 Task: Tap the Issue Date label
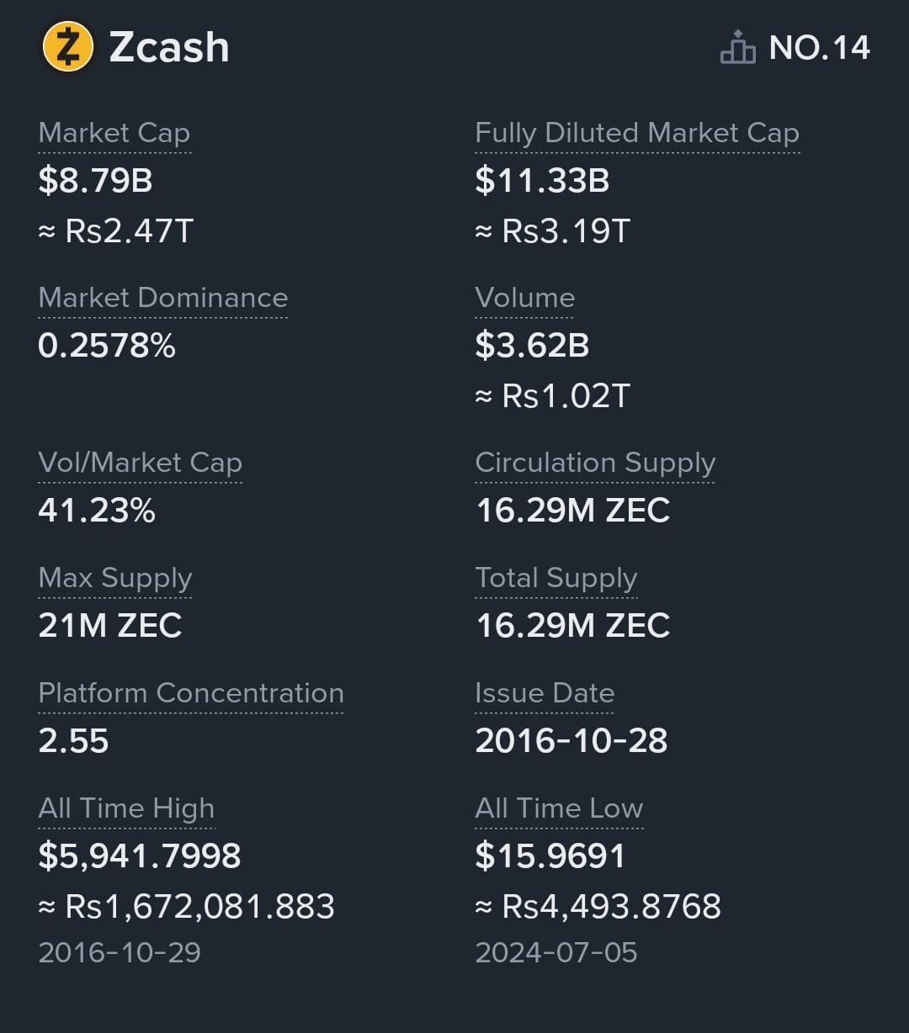[x=545, y=693]
